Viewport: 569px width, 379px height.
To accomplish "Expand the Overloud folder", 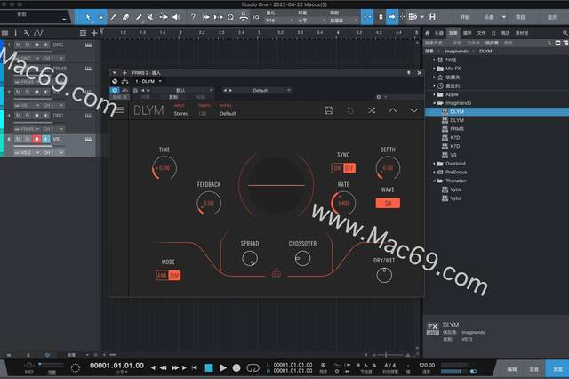I will pyautogui.click(x=434, y=164).
